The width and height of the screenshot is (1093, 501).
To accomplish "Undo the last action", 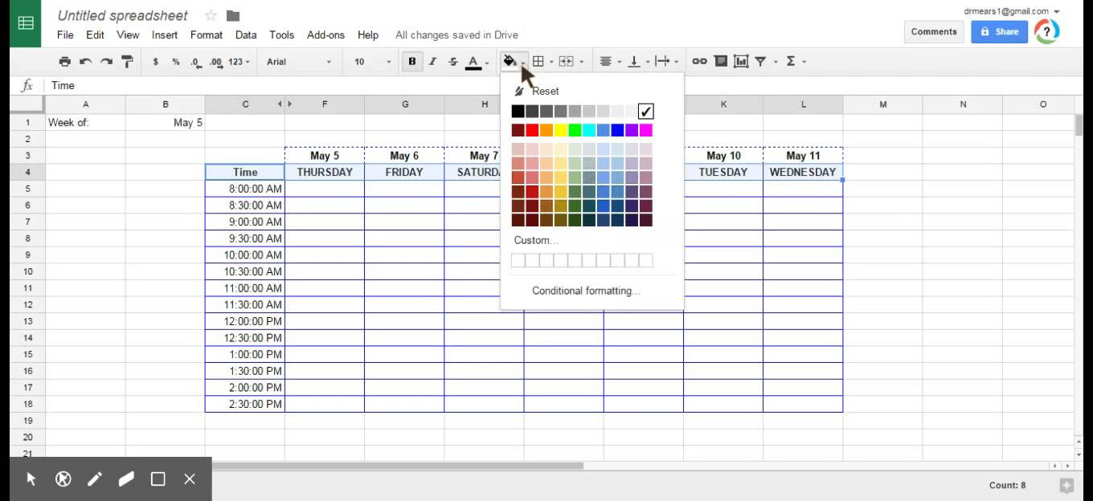I will (x=85, y=61).
